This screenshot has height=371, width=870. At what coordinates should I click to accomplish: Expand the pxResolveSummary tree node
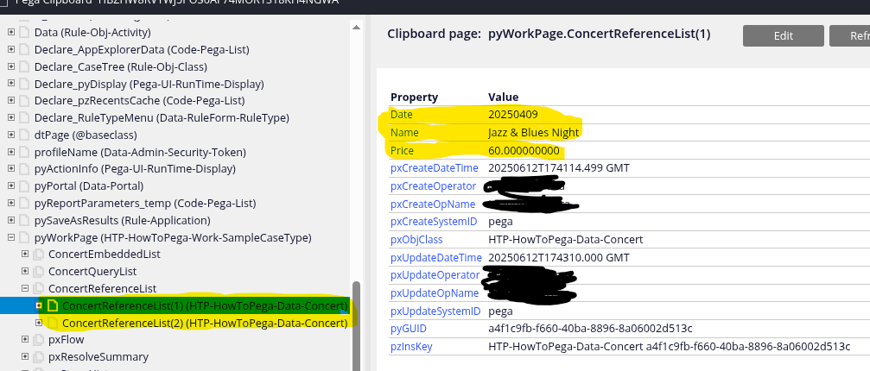pyautogui.click(x=25, y=356)
